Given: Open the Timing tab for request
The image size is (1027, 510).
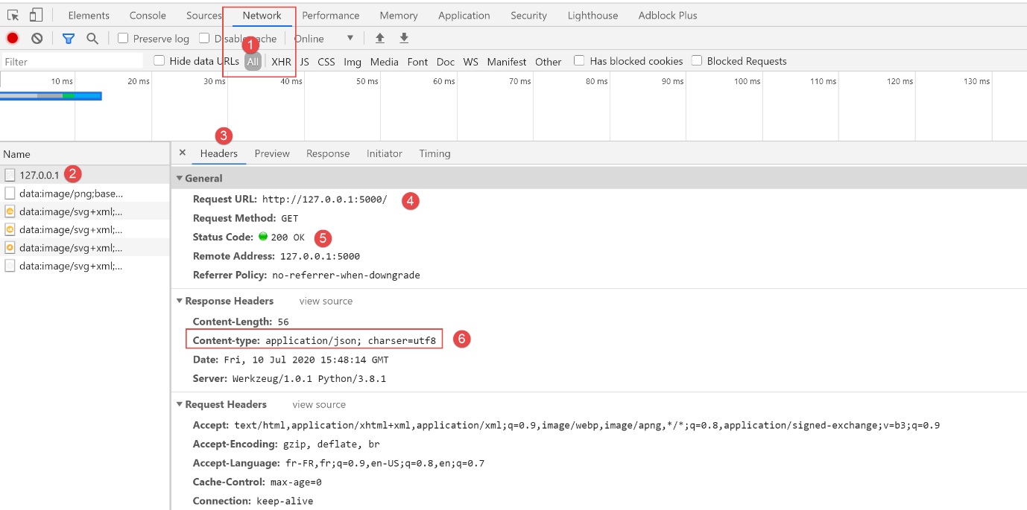Looking at the screenshot, I should [434, 153].
